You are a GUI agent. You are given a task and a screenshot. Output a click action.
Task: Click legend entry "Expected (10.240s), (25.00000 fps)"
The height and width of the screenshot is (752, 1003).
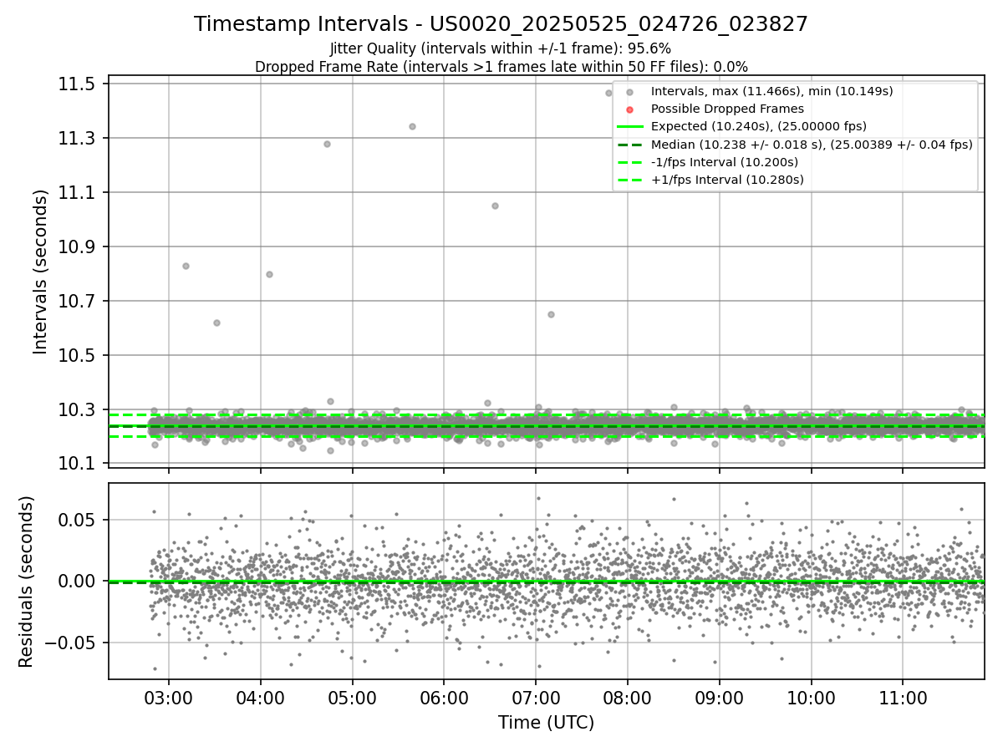[759, 126]
